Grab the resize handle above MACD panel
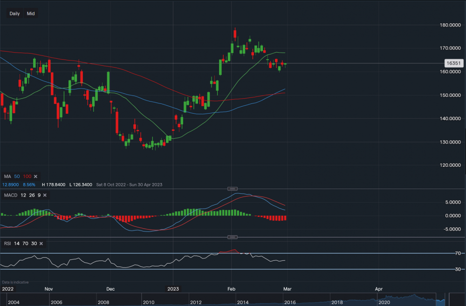The height and width of the screenshot is (306, 466). pos(232,188)
